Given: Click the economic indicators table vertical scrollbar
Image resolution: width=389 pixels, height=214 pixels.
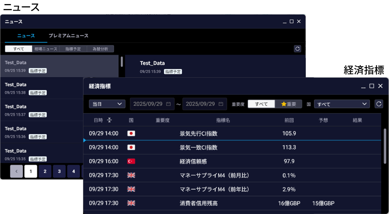Looking at the screenshot, I should click(385, 146).
